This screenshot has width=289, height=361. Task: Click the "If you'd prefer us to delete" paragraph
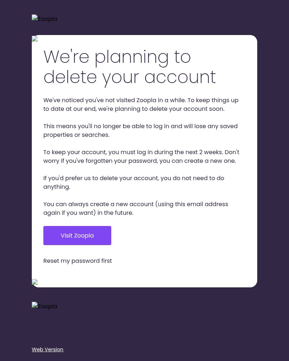pyautogui.click(x=134, y=182)
